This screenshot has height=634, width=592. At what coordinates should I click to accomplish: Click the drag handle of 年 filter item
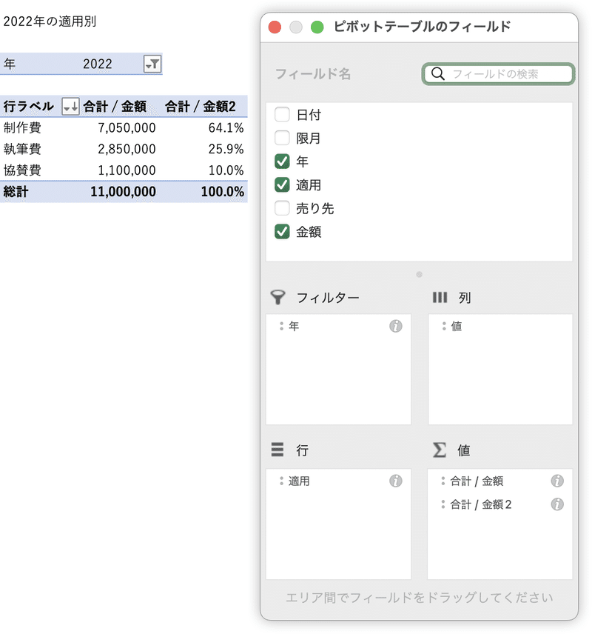click(x=282, y=326)
